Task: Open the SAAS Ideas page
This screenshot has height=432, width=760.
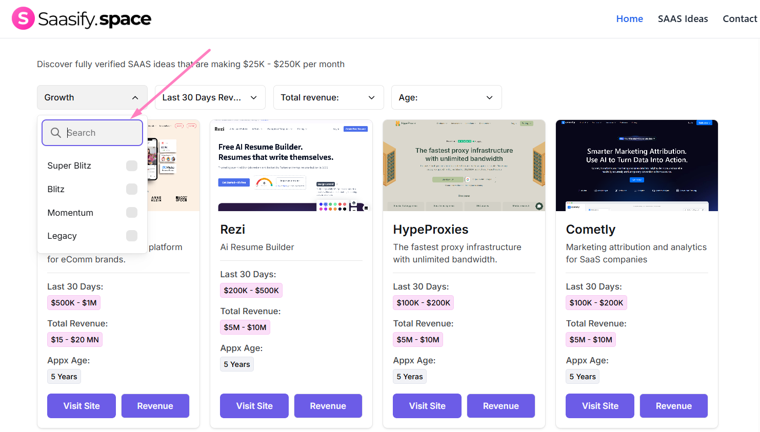Action: coord(683,18)
